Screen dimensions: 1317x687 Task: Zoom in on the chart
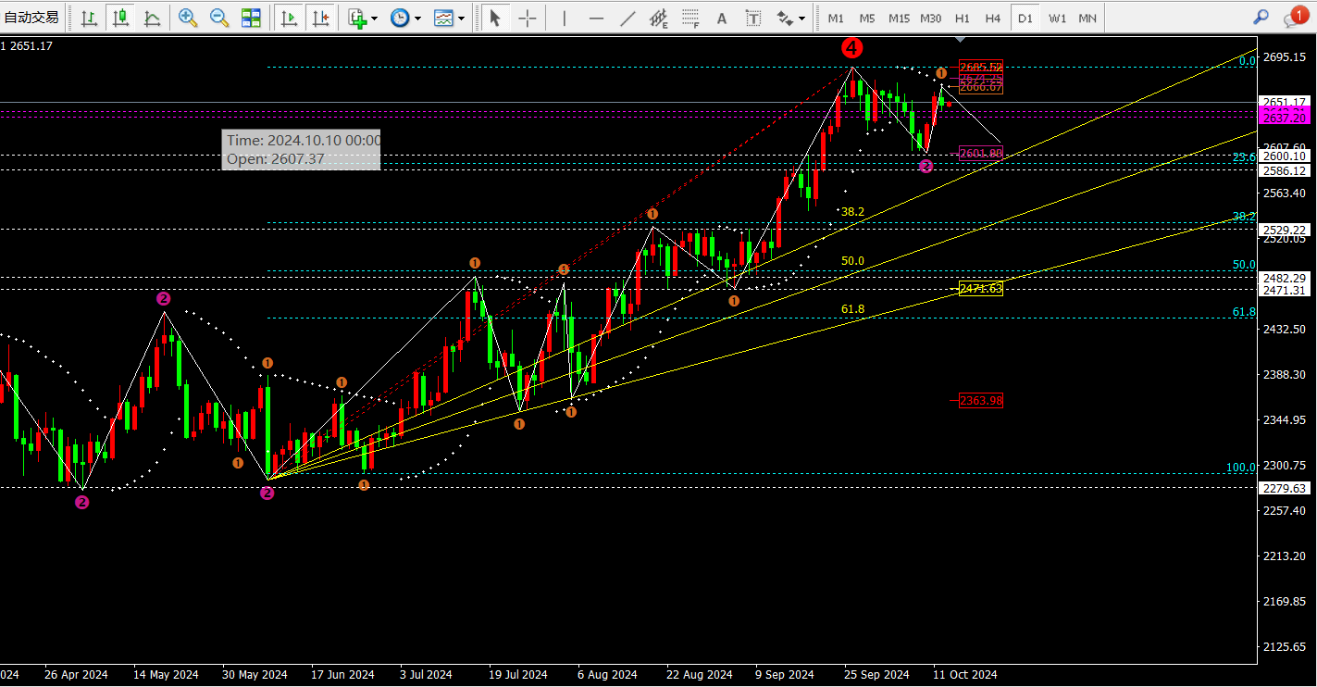[188, 18]
